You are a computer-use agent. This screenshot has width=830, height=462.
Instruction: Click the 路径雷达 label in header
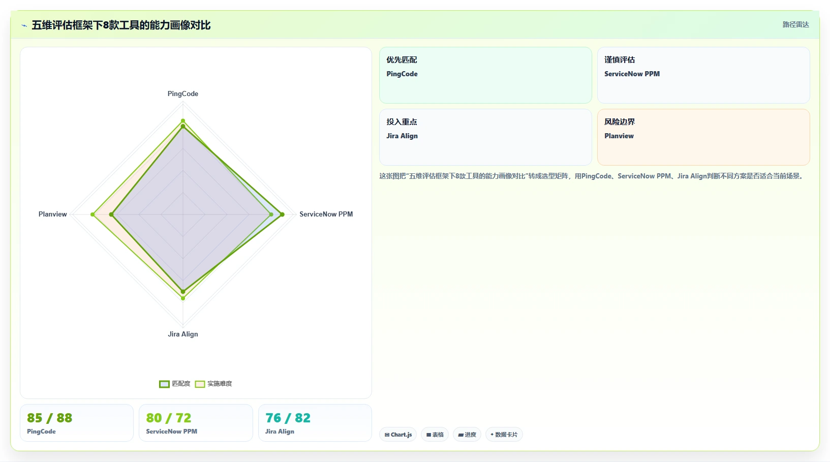point(795,24)
